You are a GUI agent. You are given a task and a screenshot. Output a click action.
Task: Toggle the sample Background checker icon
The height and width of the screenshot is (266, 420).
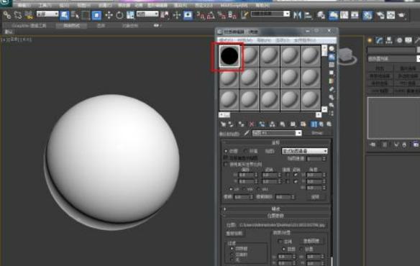[332, 65]
